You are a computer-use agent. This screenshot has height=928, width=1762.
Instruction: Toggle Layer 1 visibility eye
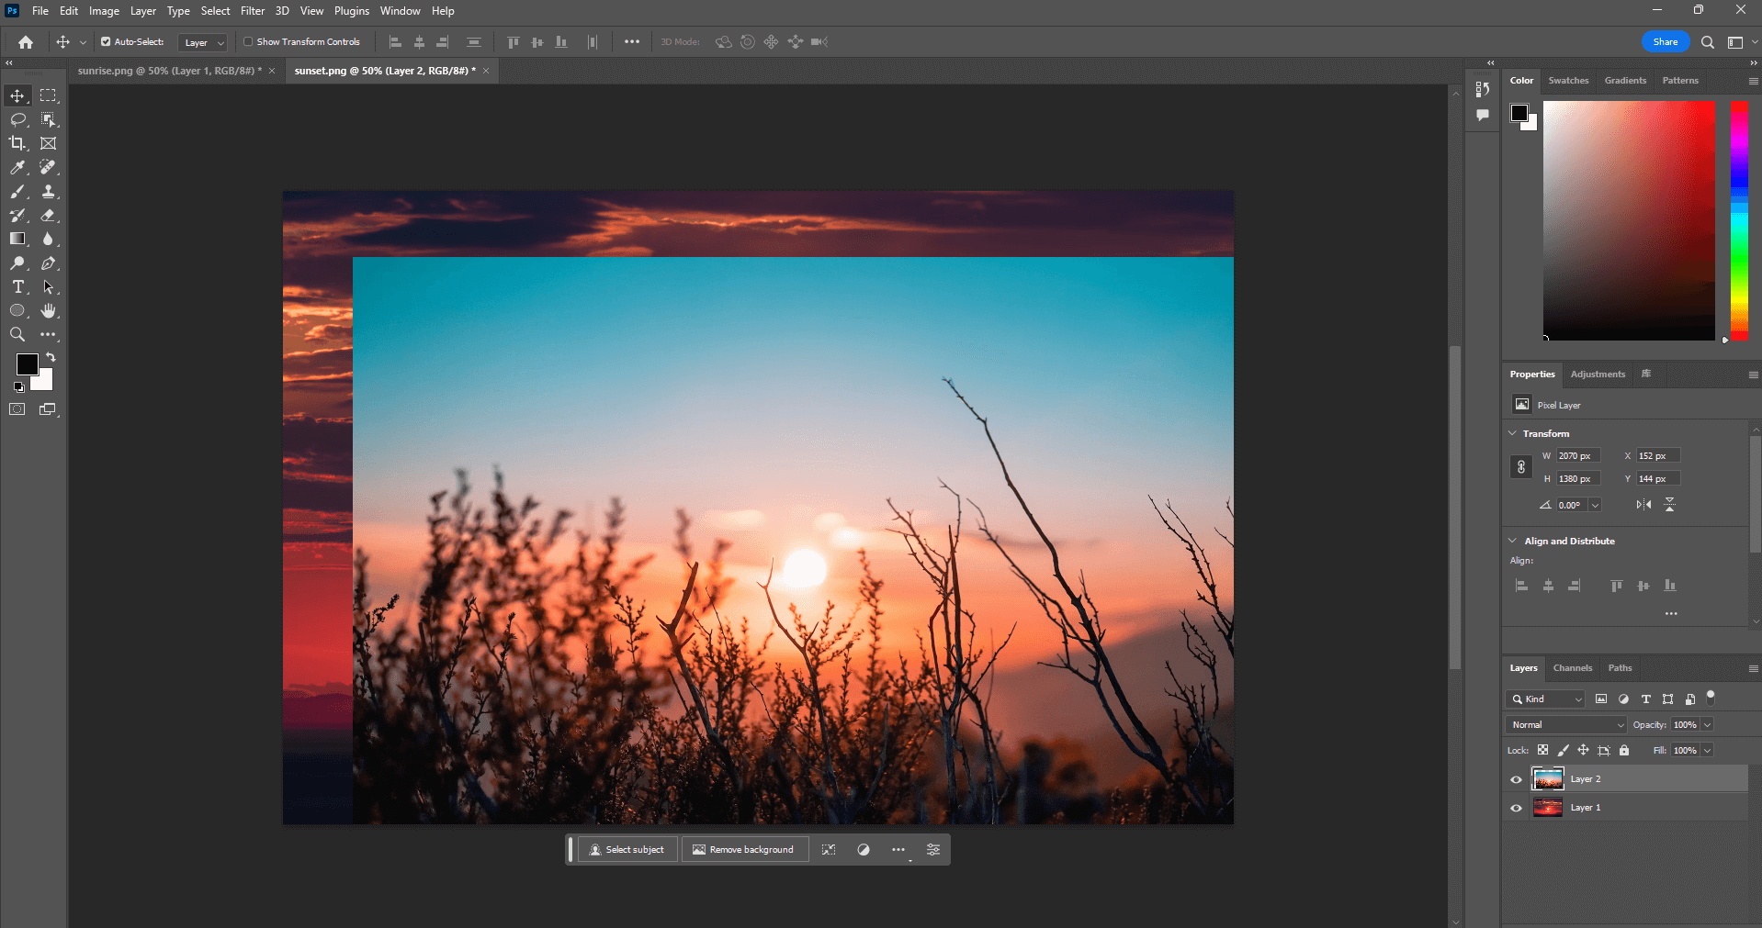click(x=1516, y=808)
